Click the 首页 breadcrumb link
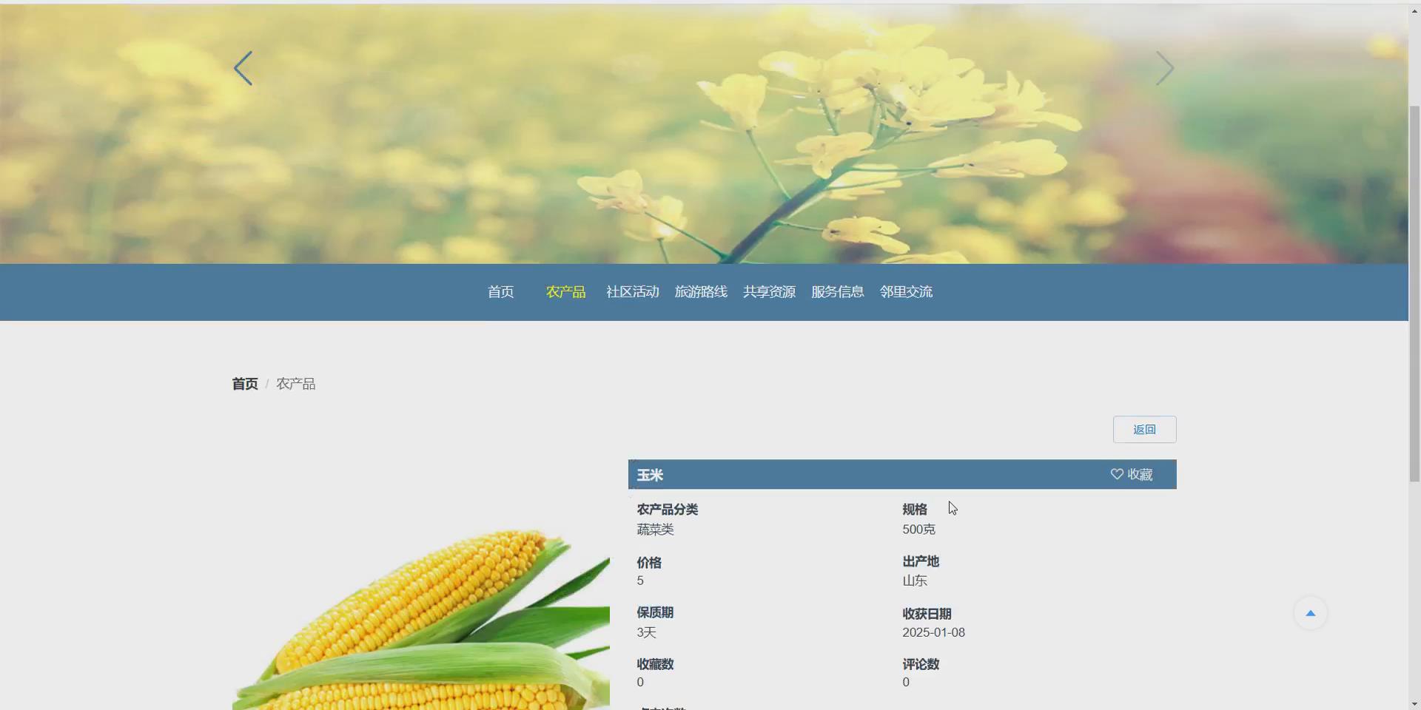1421x710 pixels. coord(244,383)
